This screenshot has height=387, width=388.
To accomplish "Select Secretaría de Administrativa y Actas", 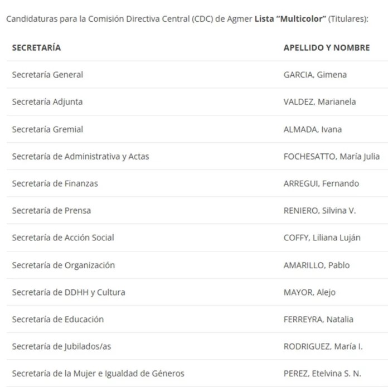I will click(80, 156).
